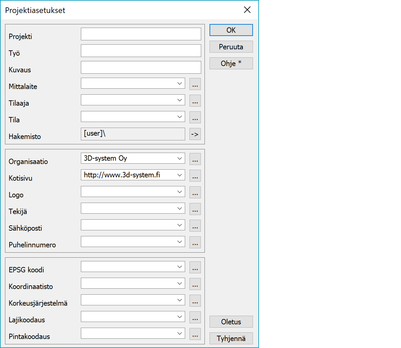Expand the Korkeusjärjestelmä dropdown
This screenshot has height=348, width=401.
click(x=179, y=300)
